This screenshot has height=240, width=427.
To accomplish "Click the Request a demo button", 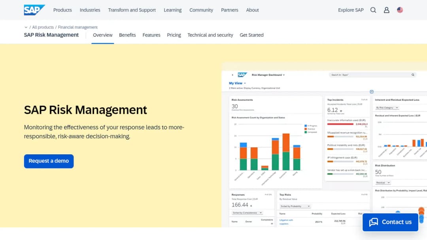I will coord(49,161).
